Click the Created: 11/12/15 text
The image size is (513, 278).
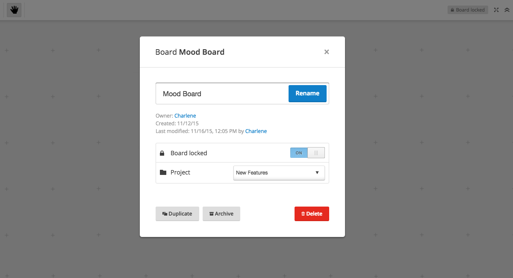pos(177,124)
